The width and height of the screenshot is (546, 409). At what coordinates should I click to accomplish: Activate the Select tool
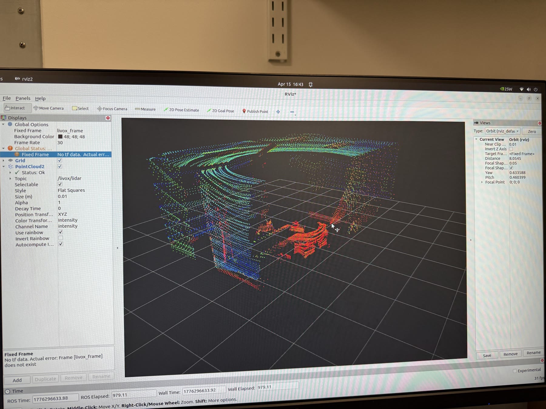[x=80, y=108]
